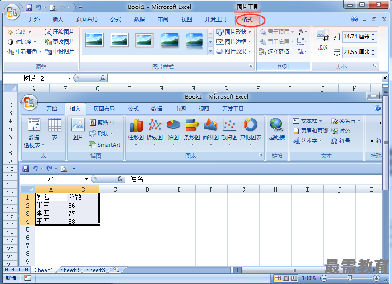Click Print Preview icon in top title bar
The width and height of the screenshot is (392, 284).
pos(53,8)
